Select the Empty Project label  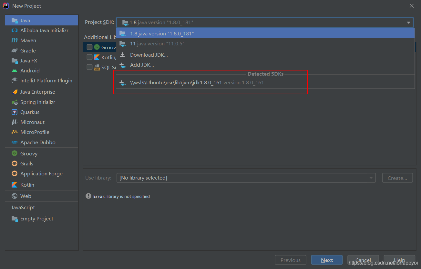coord(37,218)
